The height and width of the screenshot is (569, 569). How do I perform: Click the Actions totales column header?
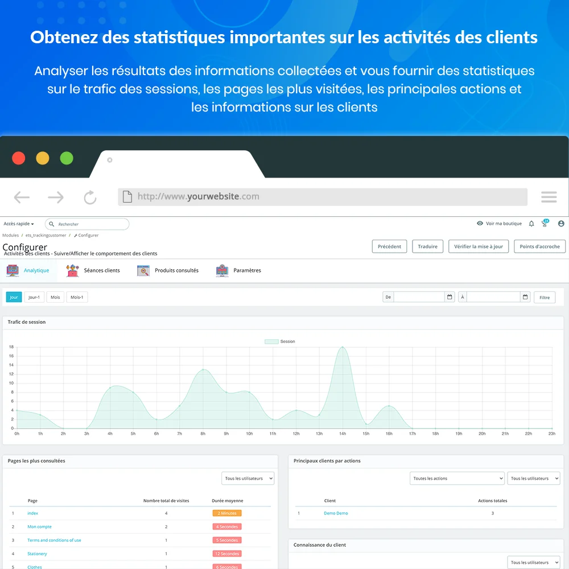click(492, 501)
